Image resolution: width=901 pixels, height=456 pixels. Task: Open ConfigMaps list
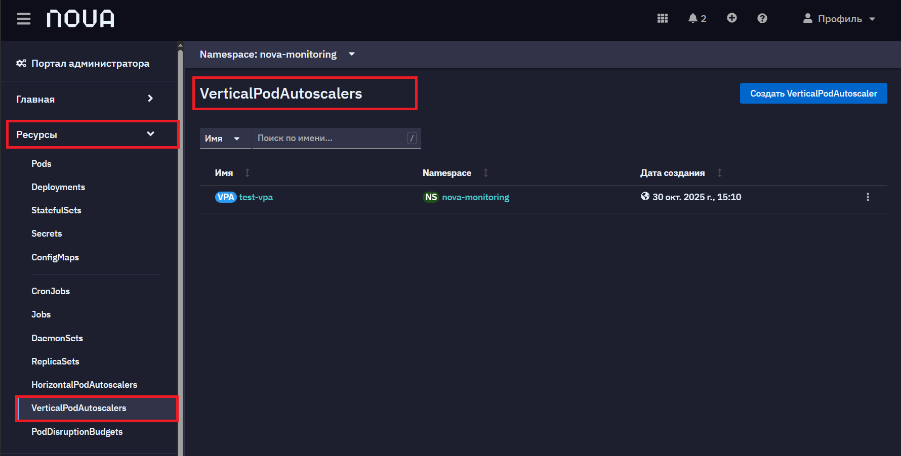point(55,257)
